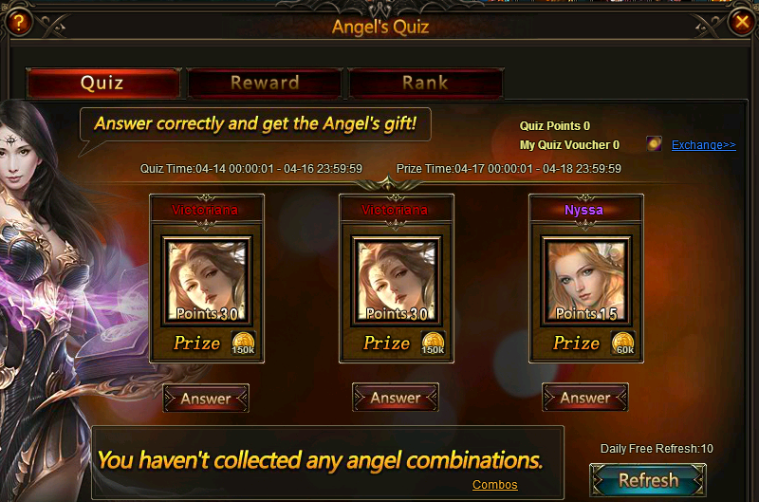
Task: Select the second Victoriana angel portrait
Action: pyautogui.click(x=397, y=281)
